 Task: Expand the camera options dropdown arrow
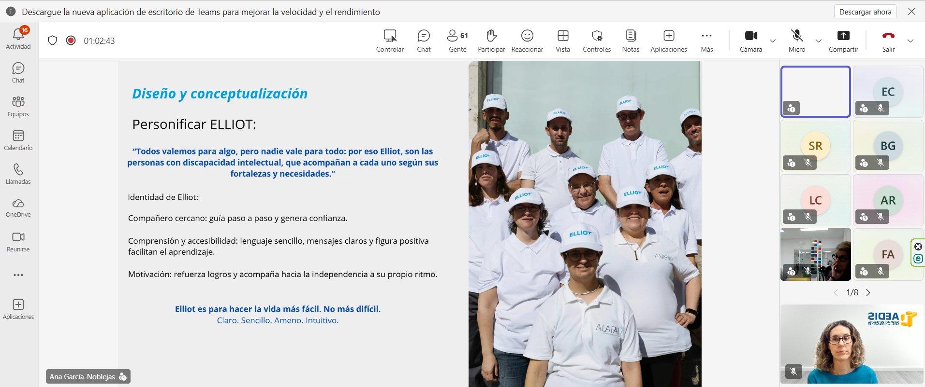[773, 41]
